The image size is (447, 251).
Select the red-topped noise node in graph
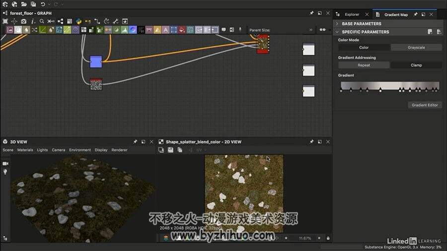[x=96, y=84]
